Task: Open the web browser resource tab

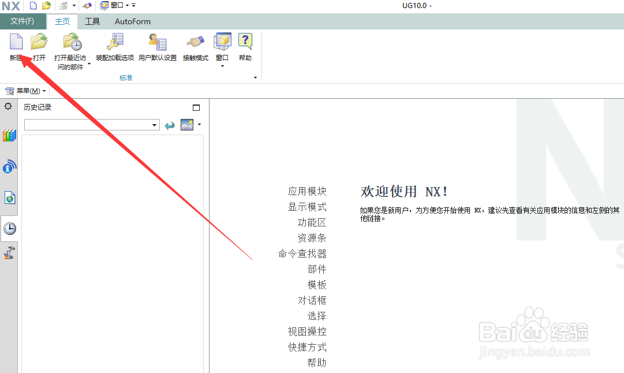Action: click(x=10, y=197)
